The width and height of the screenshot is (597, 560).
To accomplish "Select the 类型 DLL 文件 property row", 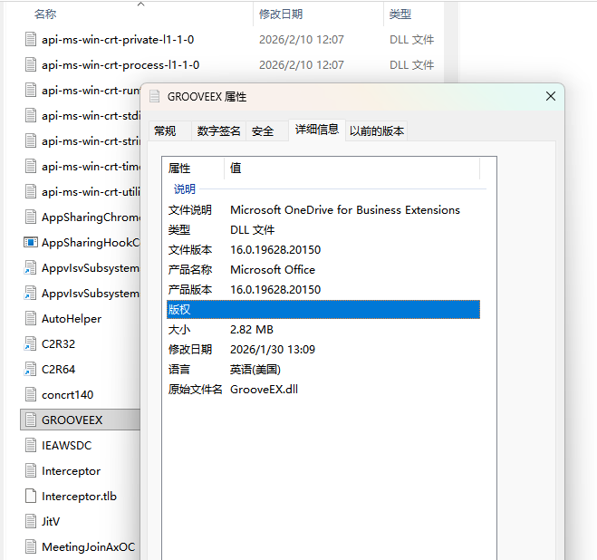I will (323, 230).
